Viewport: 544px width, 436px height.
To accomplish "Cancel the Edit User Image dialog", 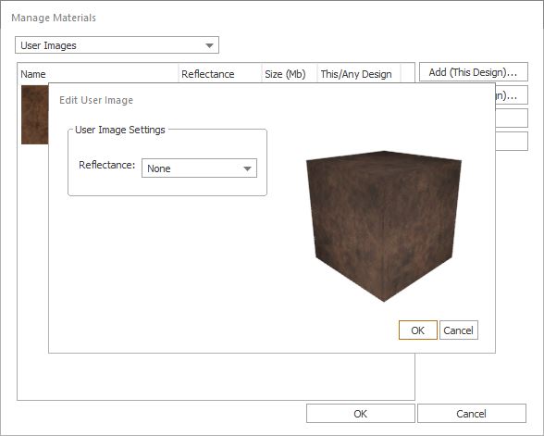I will pyautogui.click(x=459, y=330).
